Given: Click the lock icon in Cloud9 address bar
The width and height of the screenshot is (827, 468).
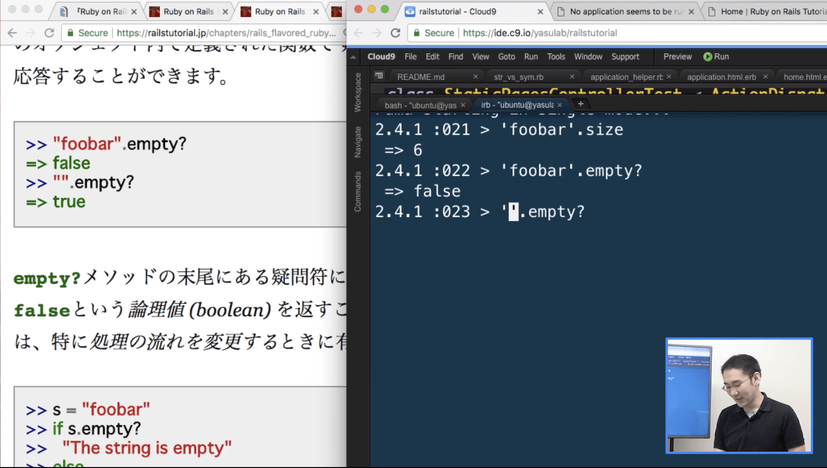Looking at the screenshot, I should [417, 33].
